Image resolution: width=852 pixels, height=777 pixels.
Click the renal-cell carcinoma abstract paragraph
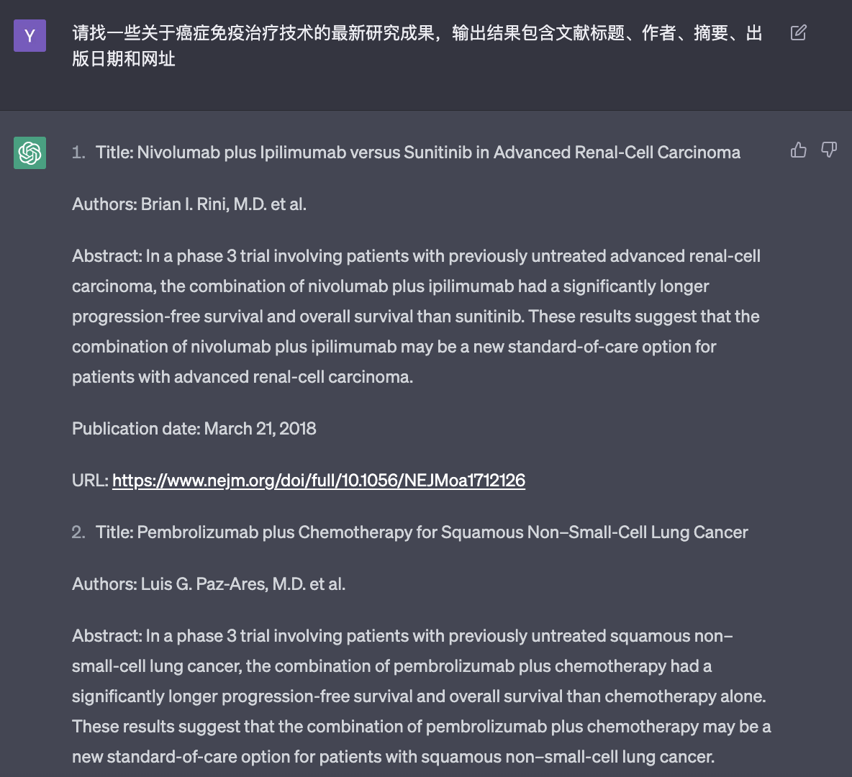tap(416, 317)
